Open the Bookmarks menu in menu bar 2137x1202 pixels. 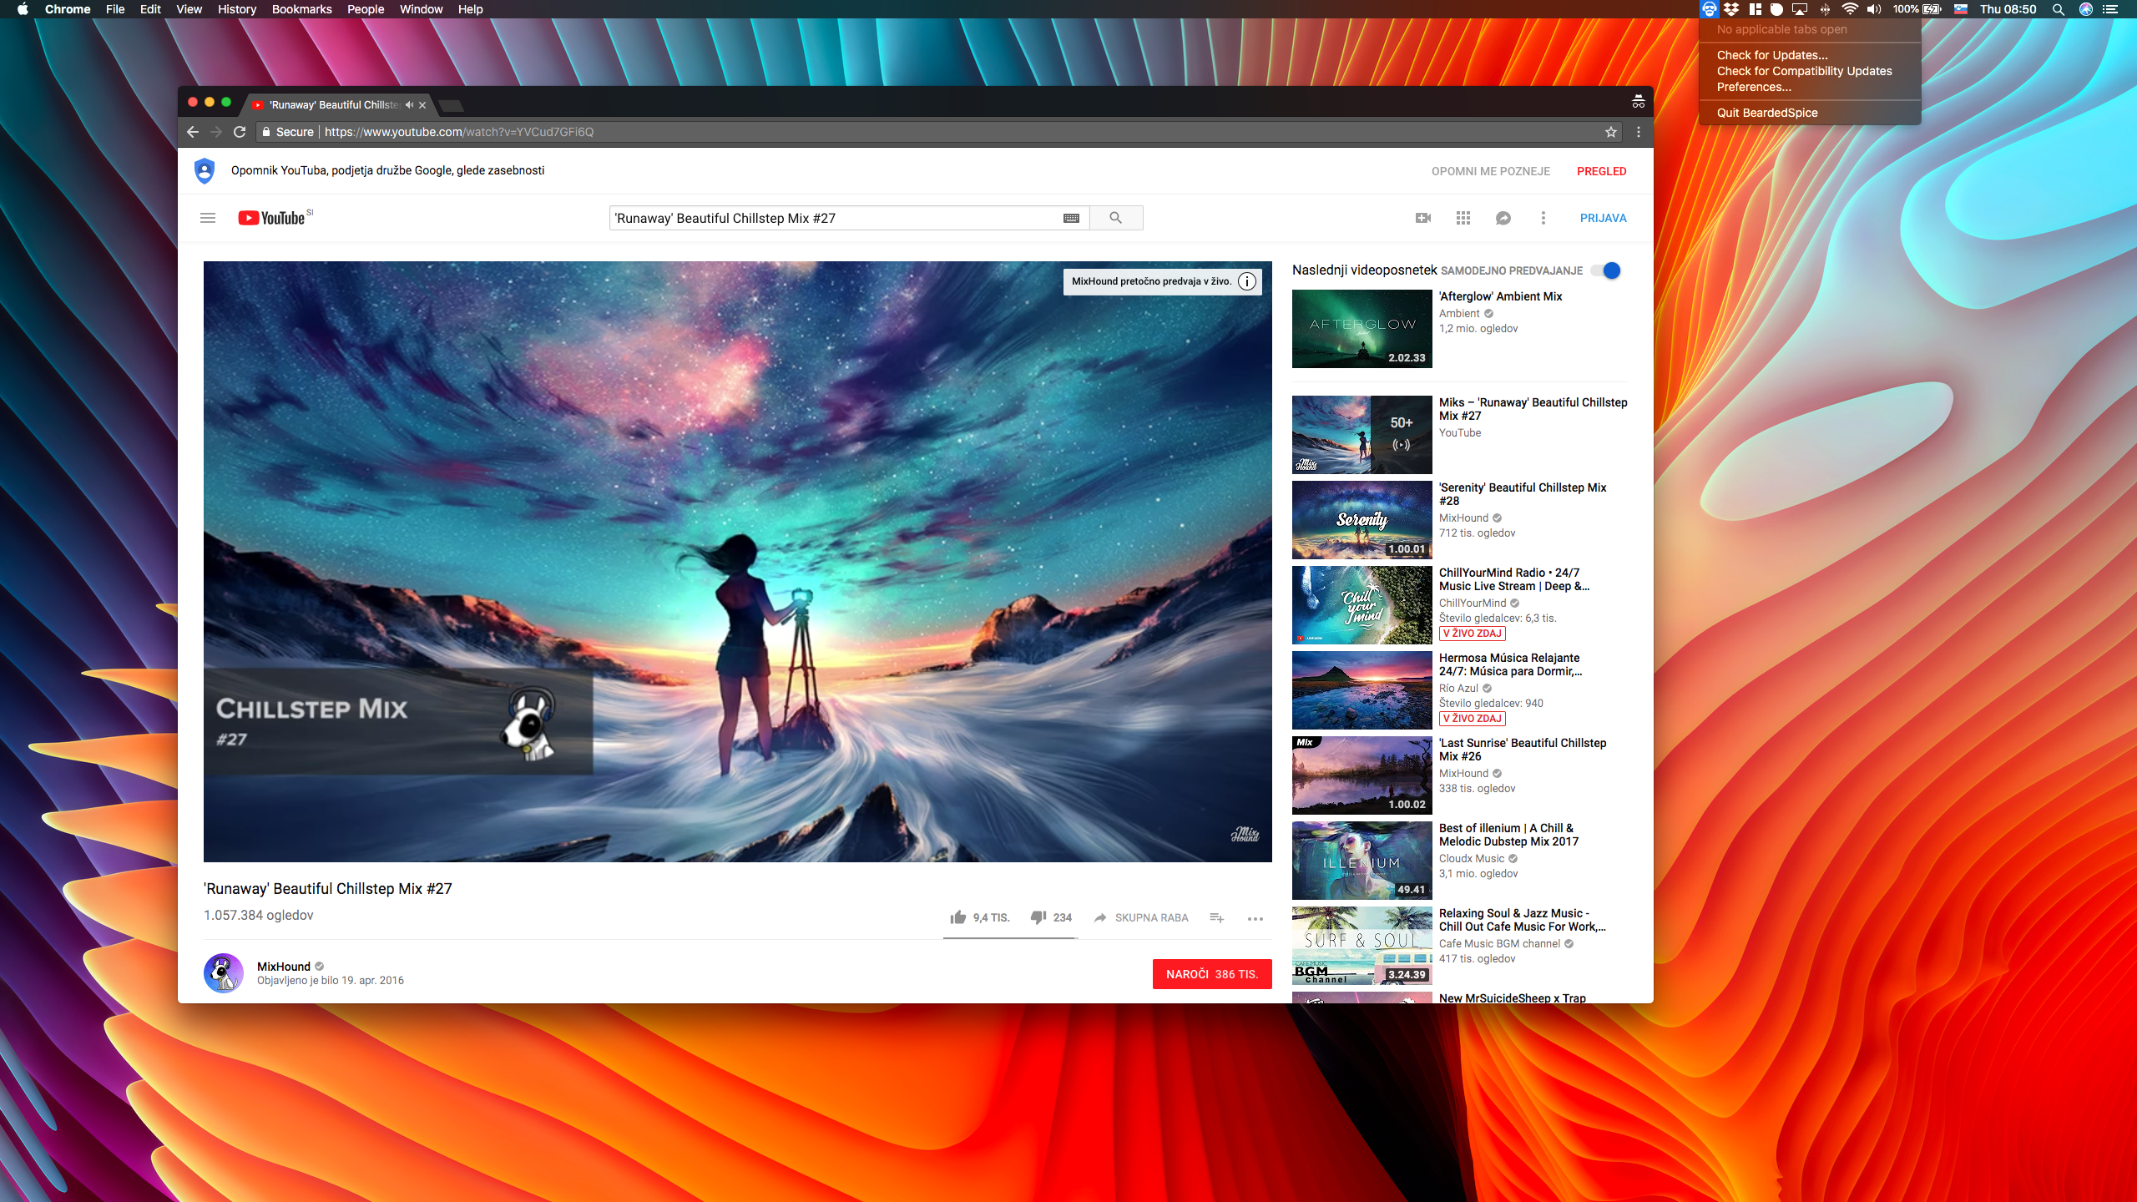pyautogui.click(x=301, y=9)
